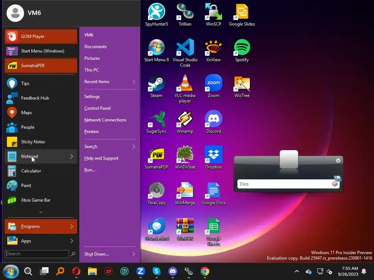Open Start Menu 8 desktop shortcut
The image size is (374, 280).
[x=156, y=50]
